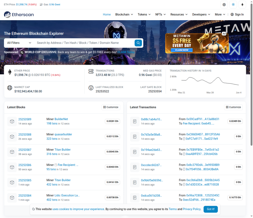Click contract icon beside 0xFC7a9171...5ad221fe9

184,139
